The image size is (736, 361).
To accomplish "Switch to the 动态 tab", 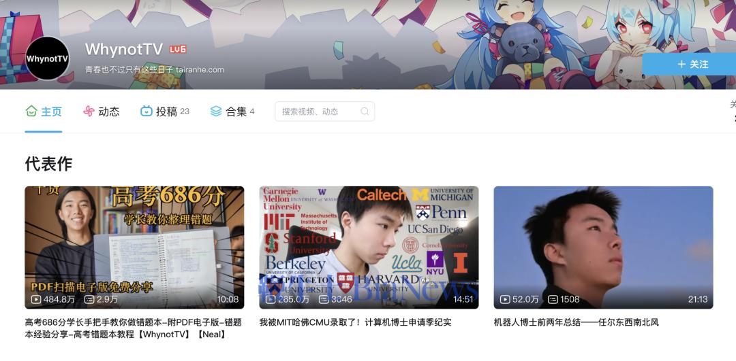I will 102,111.
